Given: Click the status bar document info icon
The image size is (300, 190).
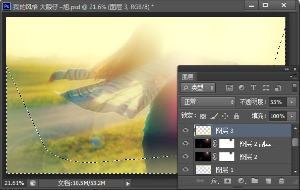Looking at the screenshot, I should tap(33, 183).
